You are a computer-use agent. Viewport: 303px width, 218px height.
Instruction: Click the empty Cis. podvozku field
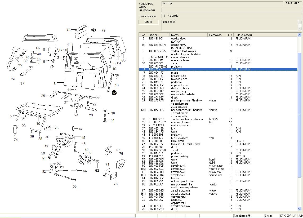click(231, 10)
